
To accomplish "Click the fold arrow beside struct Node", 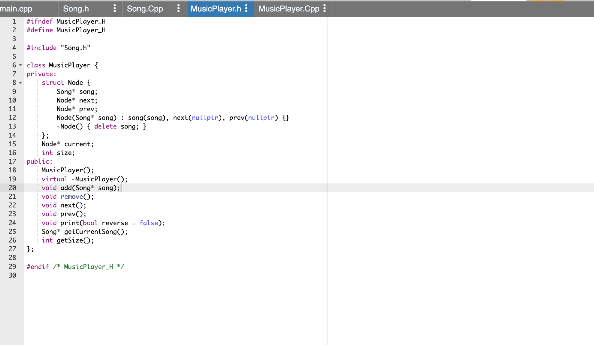I will (20, 83).
